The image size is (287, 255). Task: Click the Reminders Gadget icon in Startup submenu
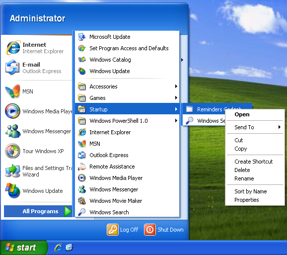tap(190, 109)
